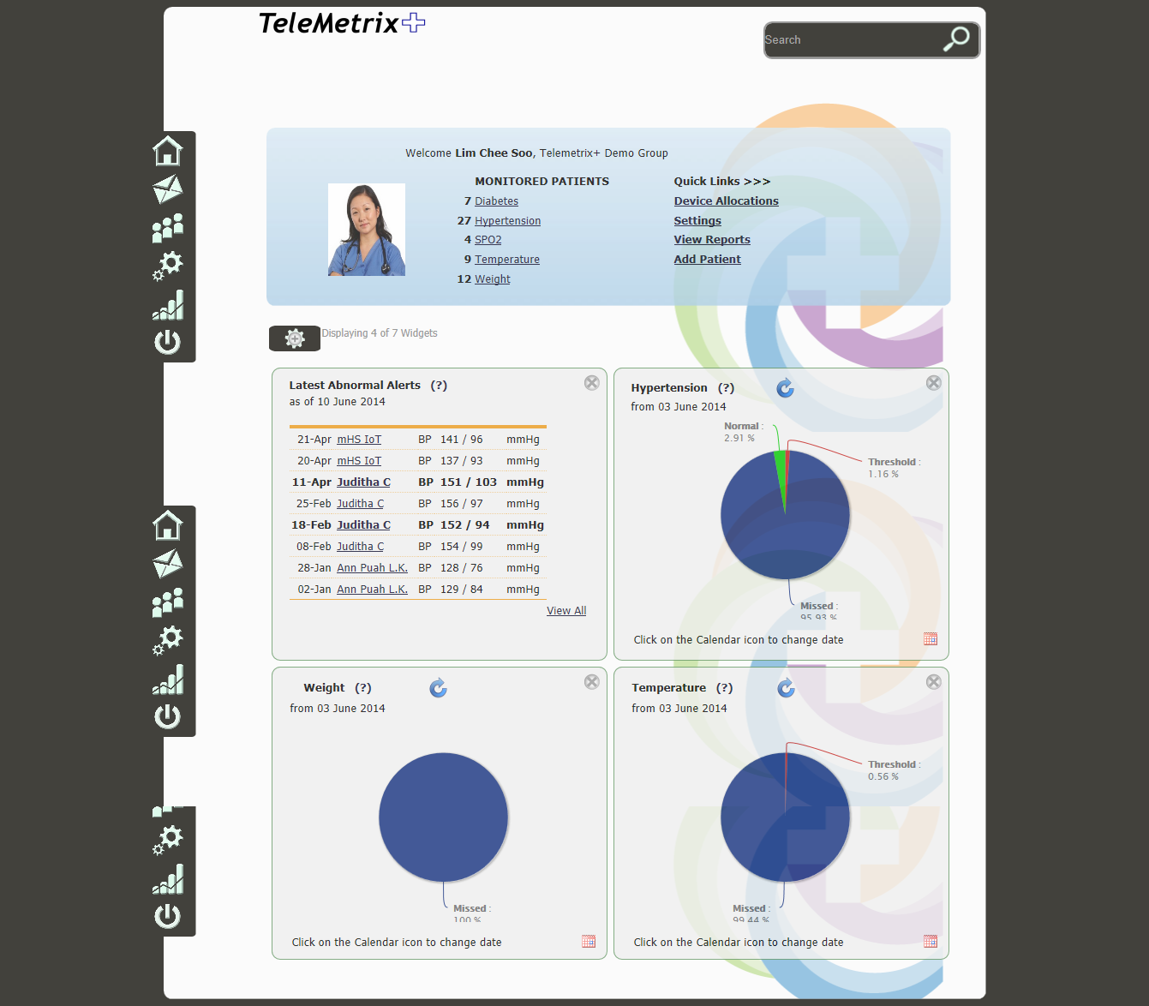Click the Temperature widget refresh icon

786,688
